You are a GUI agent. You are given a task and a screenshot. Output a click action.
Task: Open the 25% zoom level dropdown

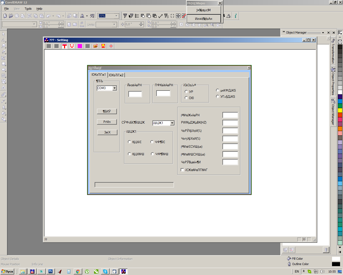click(x=116, y=16)
